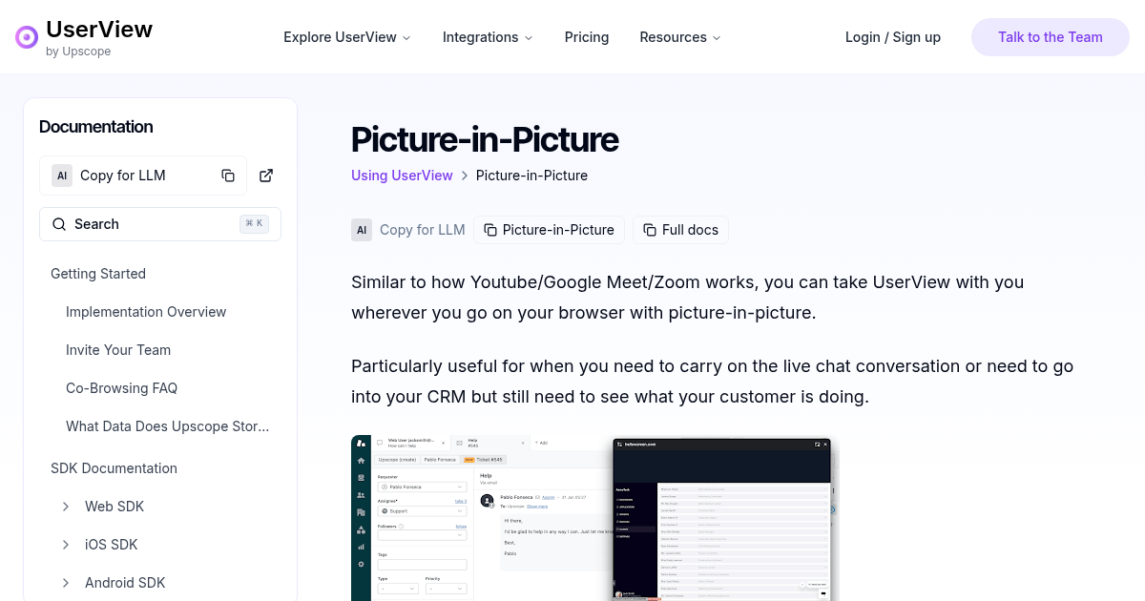Click the copy icon beside Copy for LLM in sidebar
Viewport: 1145px width, 601px height.
(228, 176)
